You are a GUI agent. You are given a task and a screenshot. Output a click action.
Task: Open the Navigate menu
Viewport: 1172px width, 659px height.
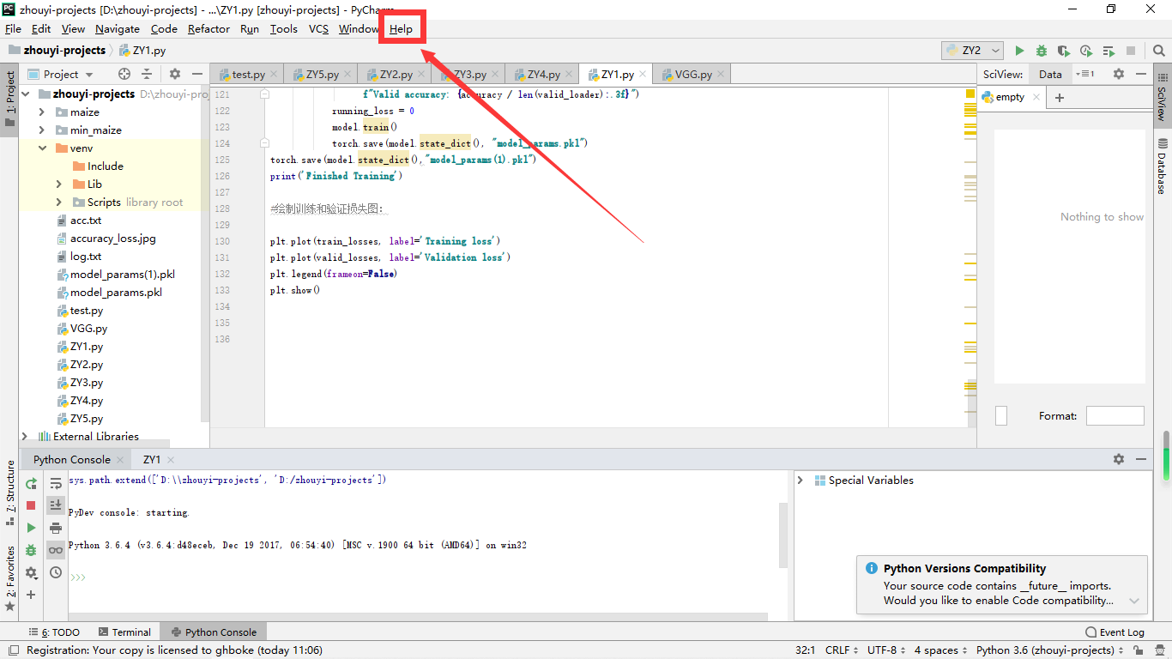pos(117,28)
